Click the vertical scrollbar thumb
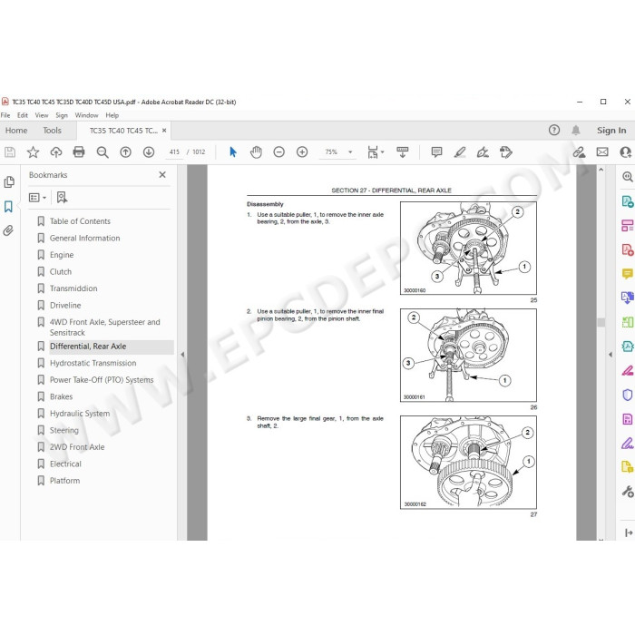 [601, 322]
